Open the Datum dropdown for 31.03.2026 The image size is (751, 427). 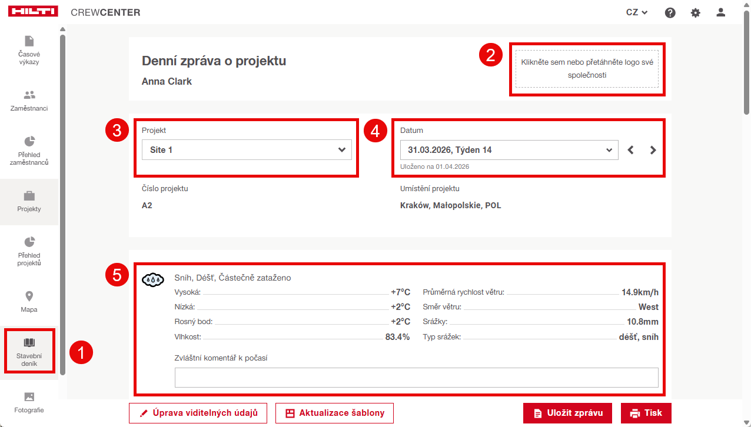click(509, 150)
